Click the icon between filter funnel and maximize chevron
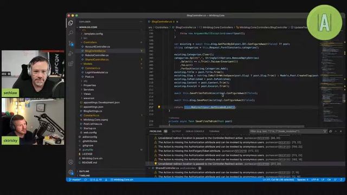Image resolution: width=347 pixels, height=195 pixels. [x=330, y=131]
